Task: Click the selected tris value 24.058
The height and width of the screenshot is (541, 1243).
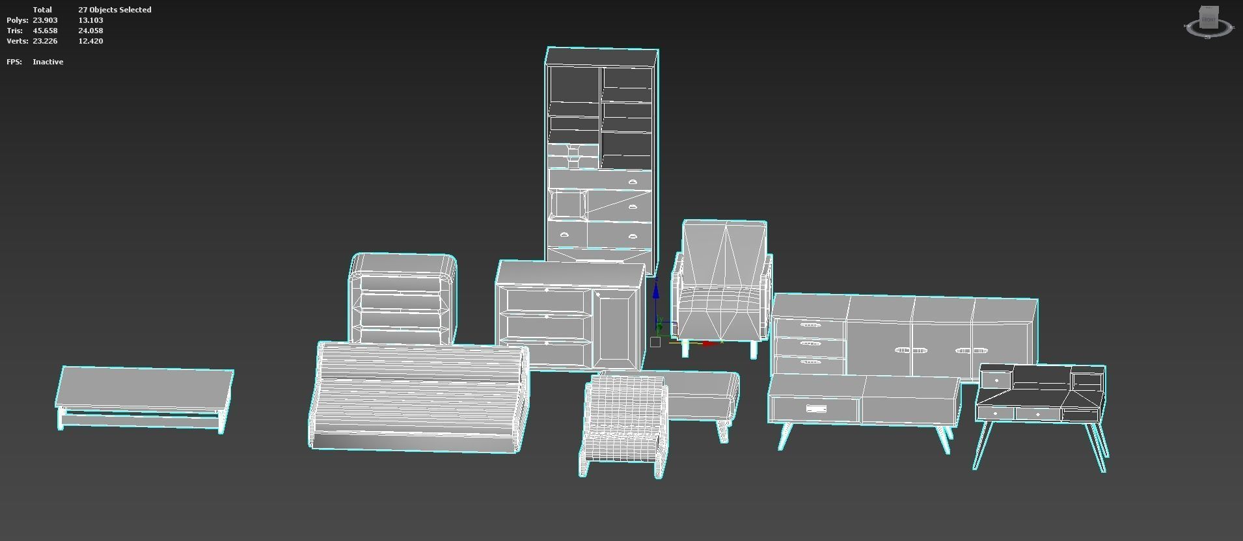Action: [x=90, y=31]
